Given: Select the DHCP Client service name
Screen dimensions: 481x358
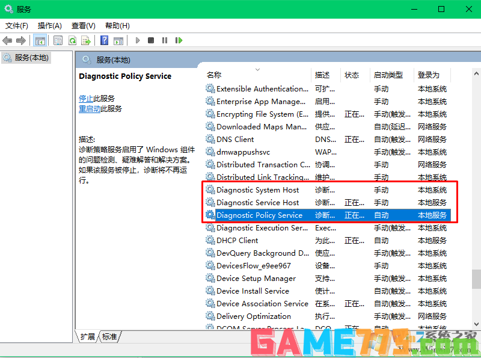Looking at the screenshot, I should tap(237, 241).
